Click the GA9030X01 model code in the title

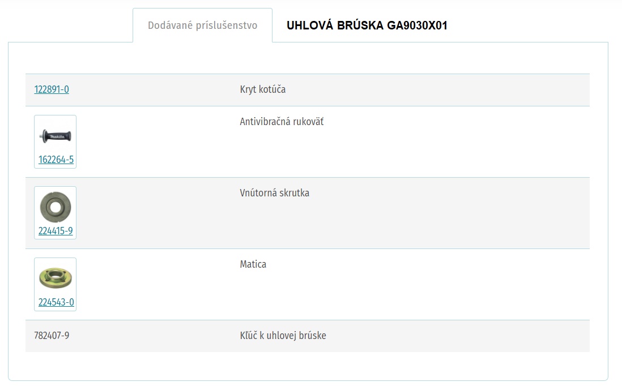[x=417, y=25]
